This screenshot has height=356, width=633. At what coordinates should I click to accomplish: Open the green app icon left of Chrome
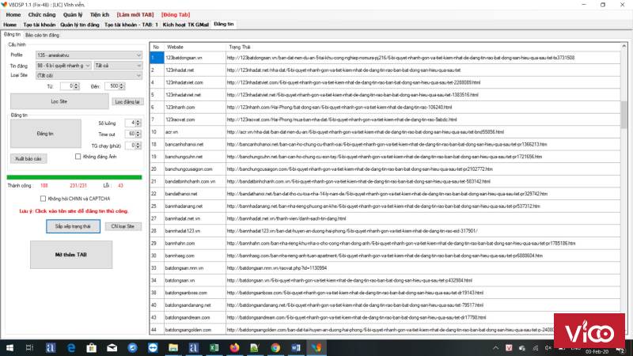254,347
